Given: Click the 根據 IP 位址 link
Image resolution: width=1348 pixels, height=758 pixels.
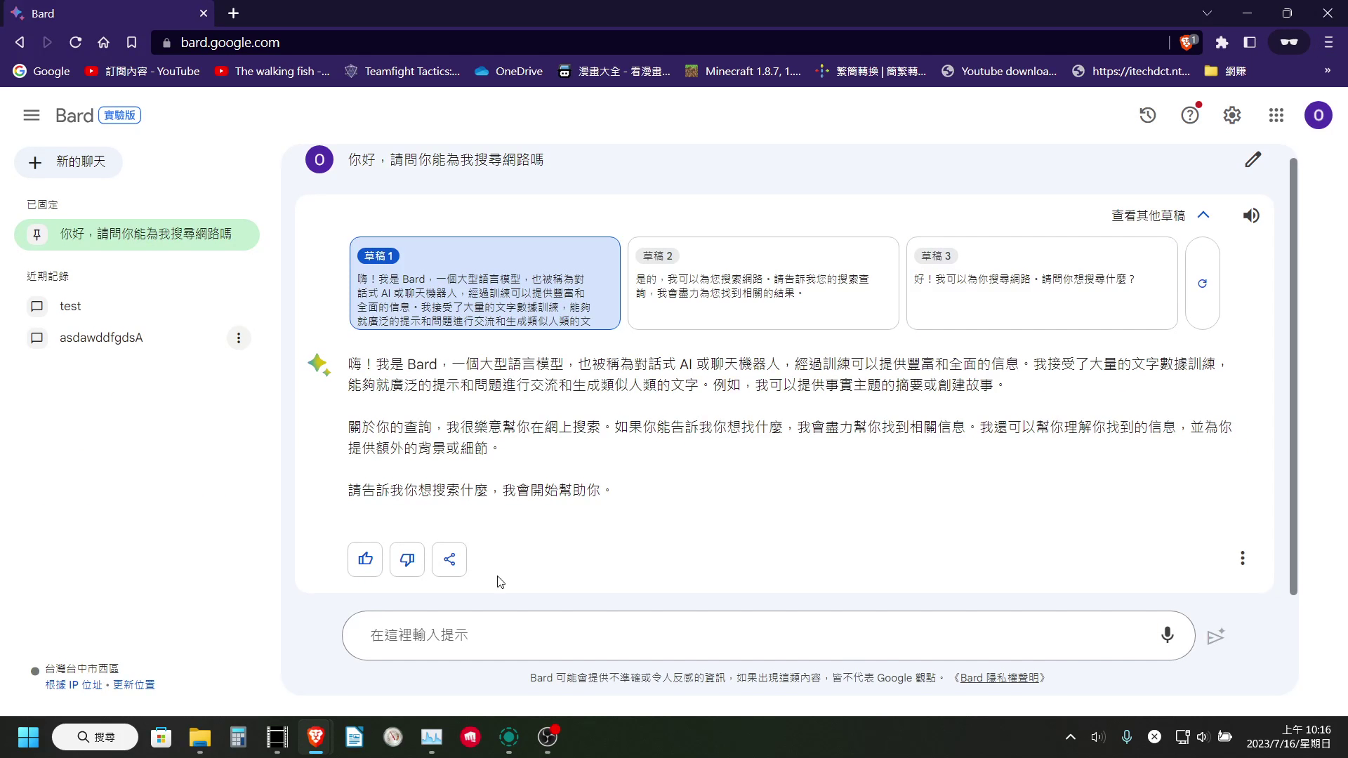Looking at the screenshot, I should [x=74, y=685].
